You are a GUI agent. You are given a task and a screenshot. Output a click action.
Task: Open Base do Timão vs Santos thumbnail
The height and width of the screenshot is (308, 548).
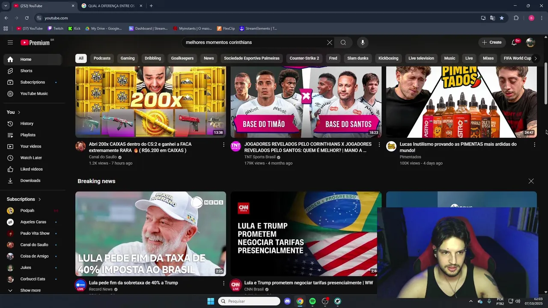(306, 102)
